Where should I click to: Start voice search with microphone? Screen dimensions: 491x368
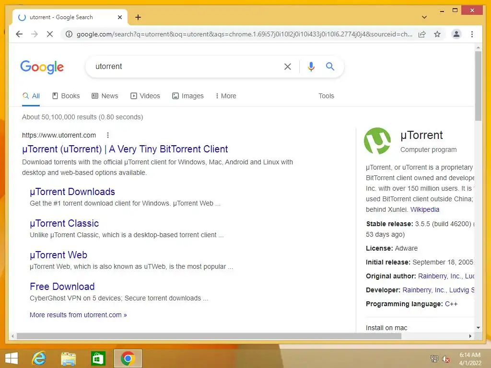311,66
